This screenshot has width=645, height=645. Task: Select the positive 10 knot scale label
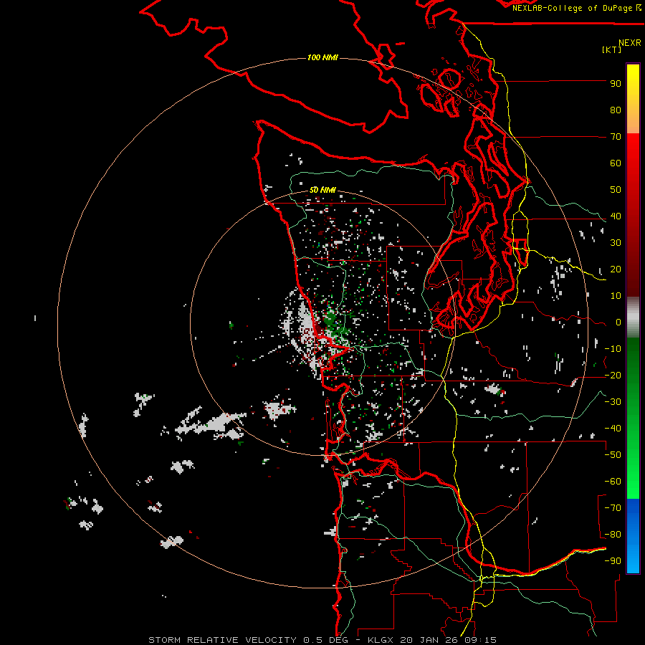point(616,296)
